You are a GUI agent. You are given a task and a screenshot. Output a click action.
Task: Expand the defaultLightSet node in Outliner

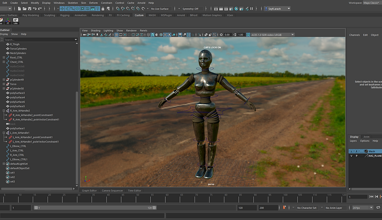[x=4, y=164]
